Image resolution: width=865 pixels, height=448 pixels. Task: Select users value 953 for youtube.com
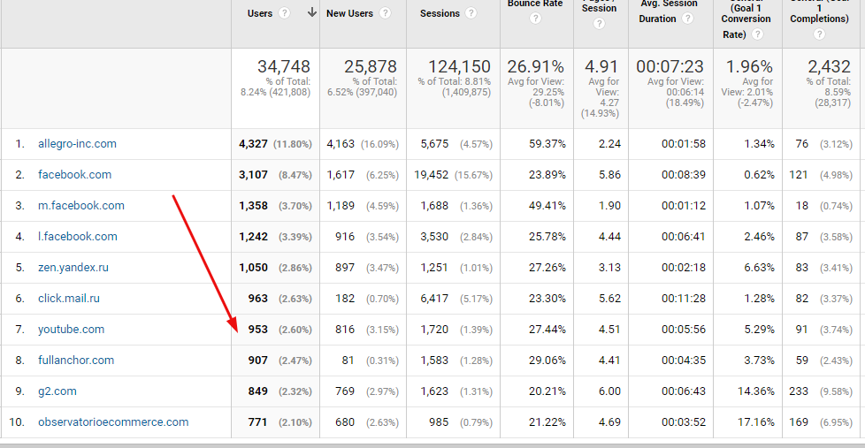click(257, 329)
